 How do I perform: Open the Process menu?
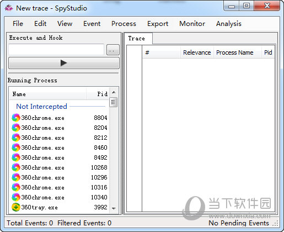(x=124, y=24)
